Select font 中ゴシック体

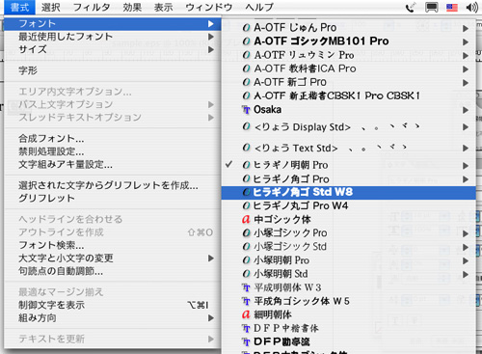pos(349,219)
